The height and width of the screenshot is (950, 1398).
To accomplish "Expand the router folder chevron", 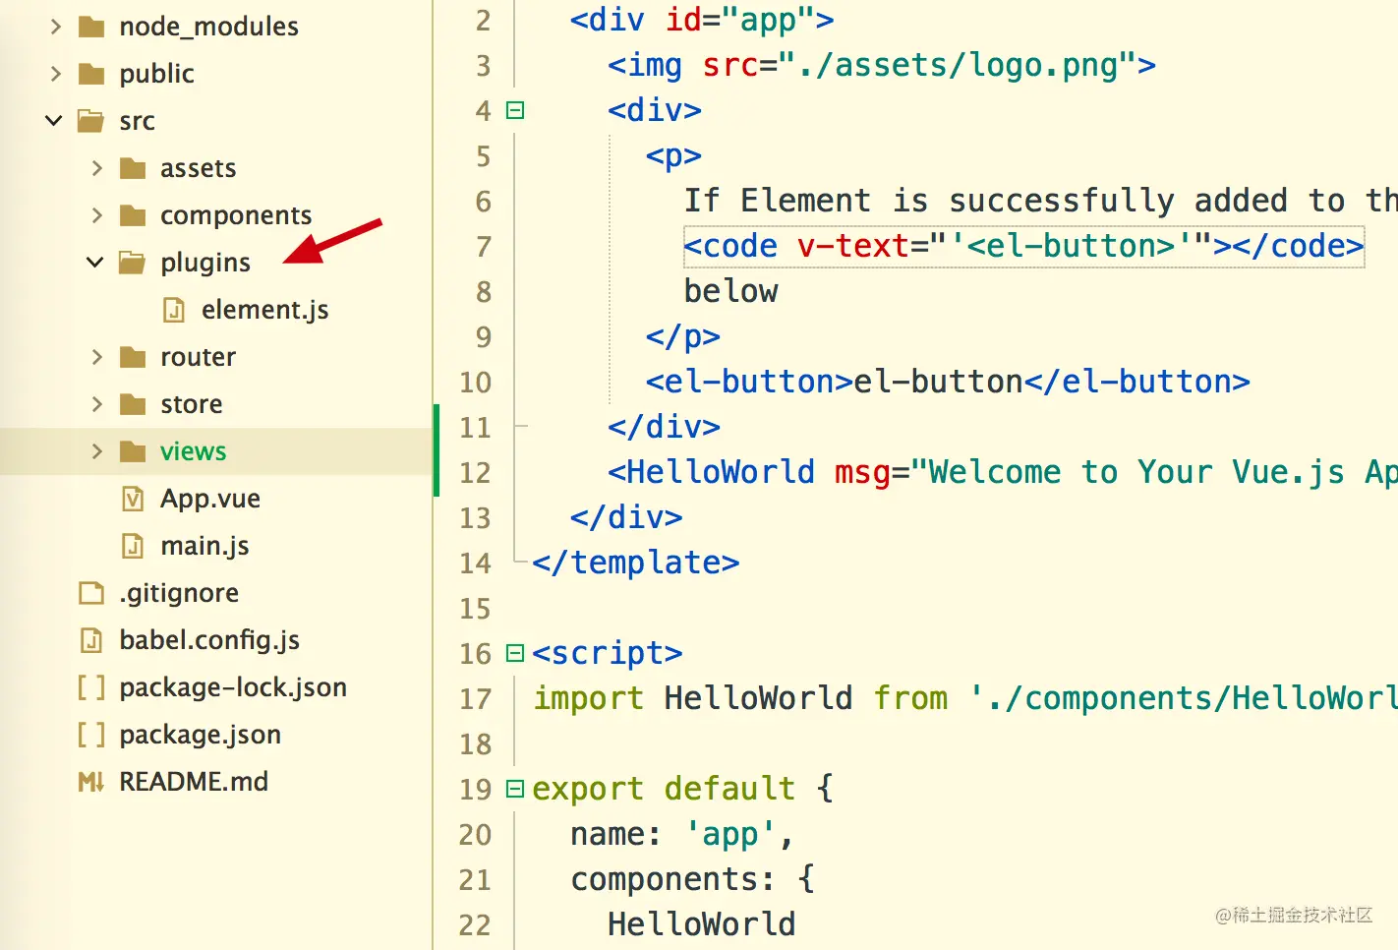I will pos(96,357).
